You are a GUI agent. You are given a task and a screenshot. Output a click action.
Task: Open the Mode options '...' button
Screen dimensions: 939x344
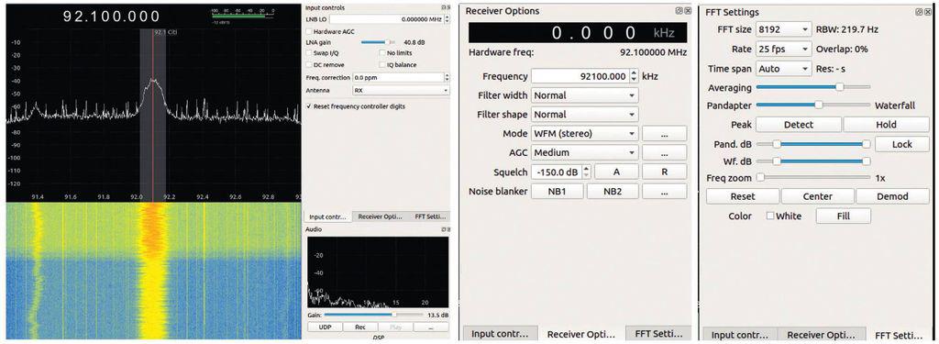(x=664, y=134)
